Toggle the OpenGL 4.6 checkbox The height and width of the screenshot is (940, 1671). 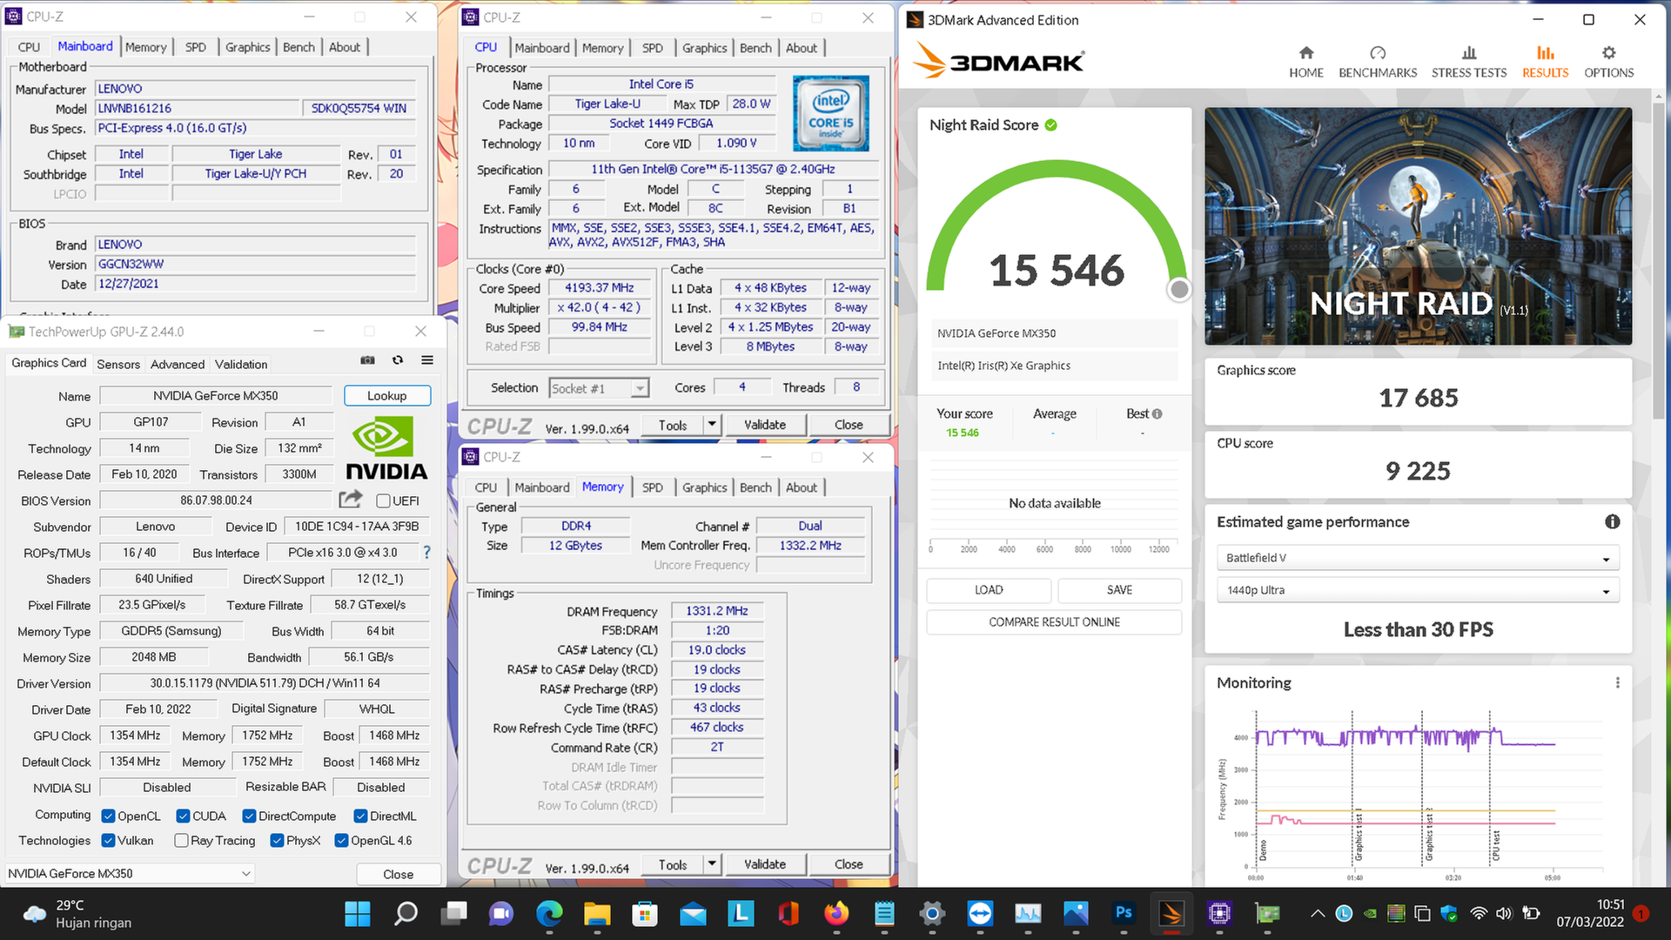tap(341, 841)
